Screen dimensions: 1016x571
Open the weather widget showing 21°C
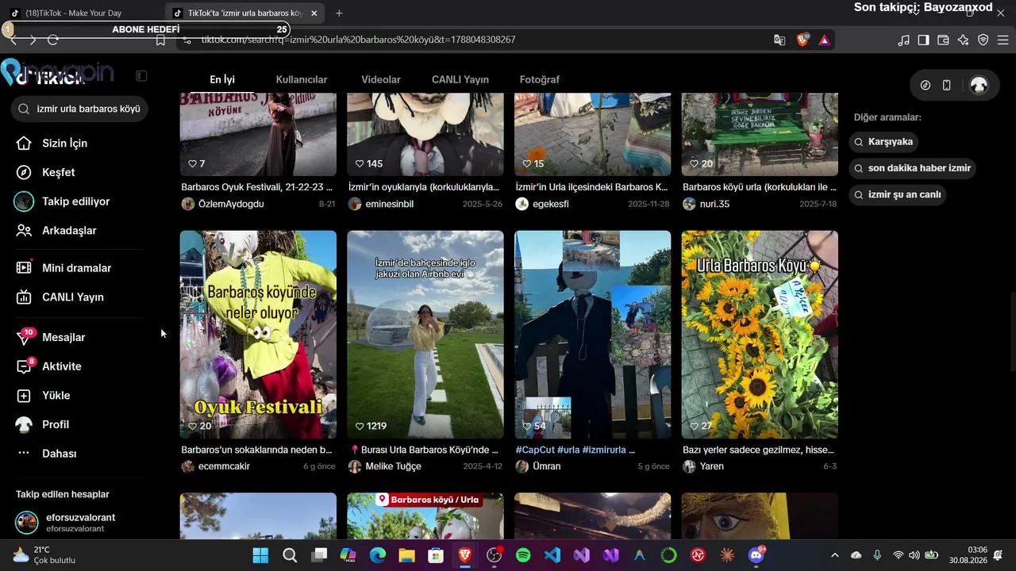(x=44, y=555)
